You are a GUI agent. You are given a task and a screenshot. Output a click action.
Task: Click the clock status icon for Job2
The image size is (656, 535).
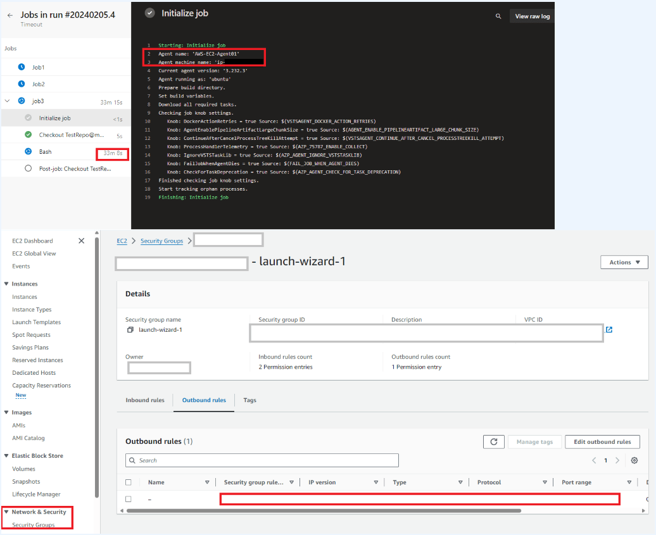click(22, 84)
